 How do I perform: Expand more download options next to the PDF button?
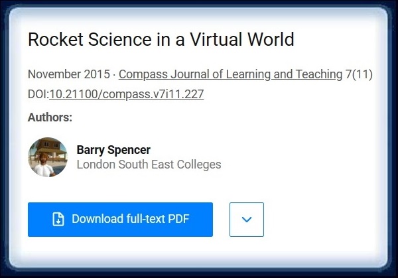click(x=247, y=220)
